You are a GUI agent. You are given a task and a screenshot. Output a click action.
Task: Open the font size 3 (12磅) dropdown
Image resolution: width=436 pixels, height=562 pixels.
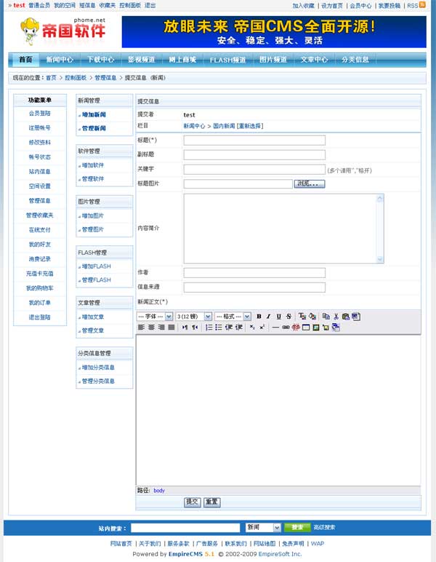click(x=193, y=317)
